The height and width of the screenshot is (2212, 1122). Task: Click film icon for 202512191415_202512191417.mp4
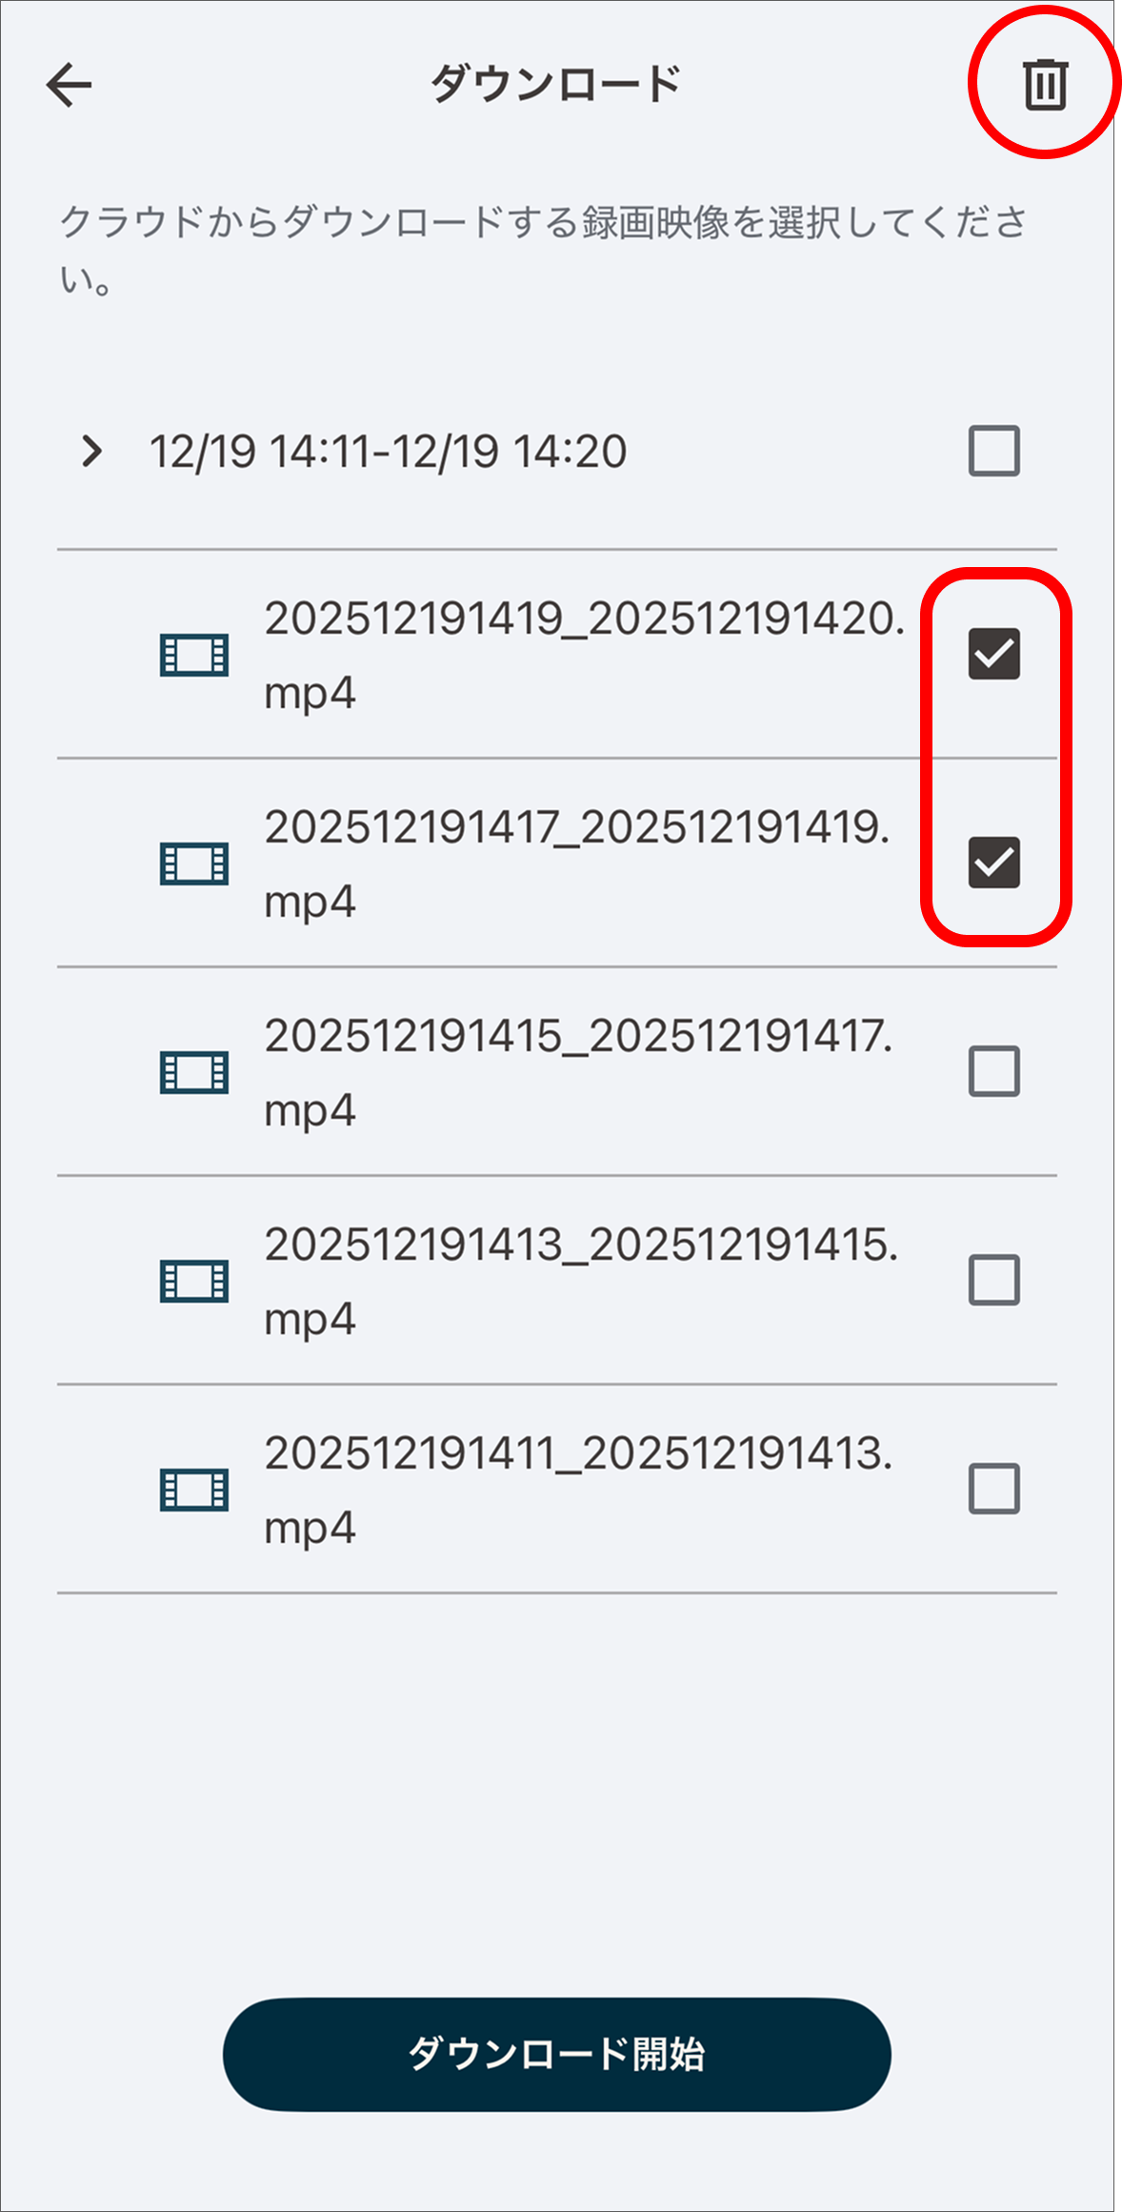194,1072
